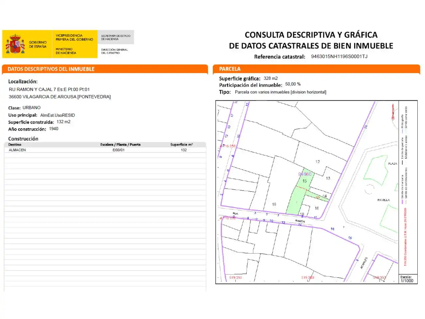Click the "RAVELLA" label on the map
This screenshot has width=425, height=319.
coord(383,200)
